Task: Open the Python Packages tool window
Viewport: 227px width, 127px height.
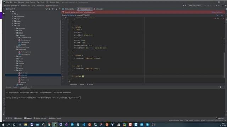Action: click(40, 119)
